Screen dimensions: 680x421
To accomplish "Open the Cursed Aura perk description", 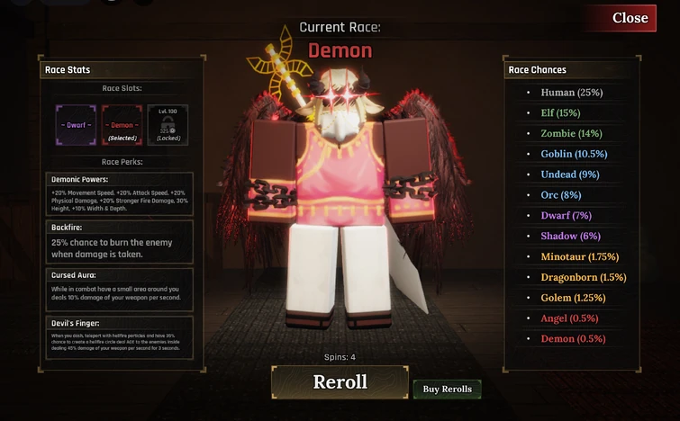I will (x=119, y=290).
